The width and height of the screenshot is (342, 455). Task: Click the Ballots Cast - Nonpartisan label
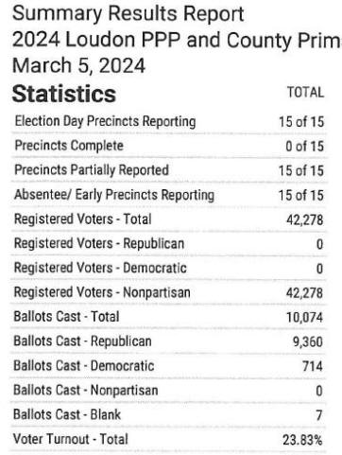click(86, 391)
